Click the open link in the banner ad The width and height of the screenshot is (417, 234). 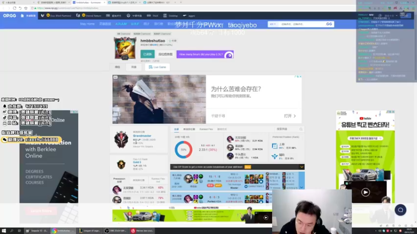pyautogui.click(x=290, y=116)
